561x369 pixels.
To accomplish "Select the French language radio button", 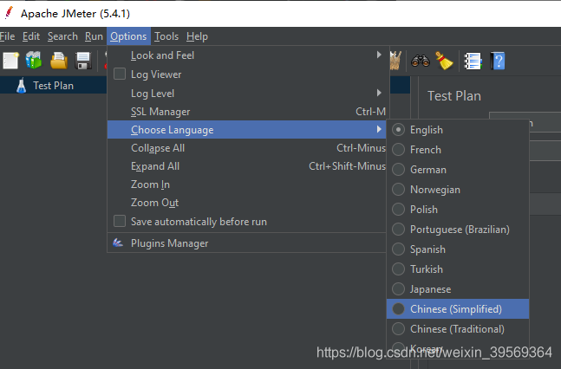I will tap(399, 150).
